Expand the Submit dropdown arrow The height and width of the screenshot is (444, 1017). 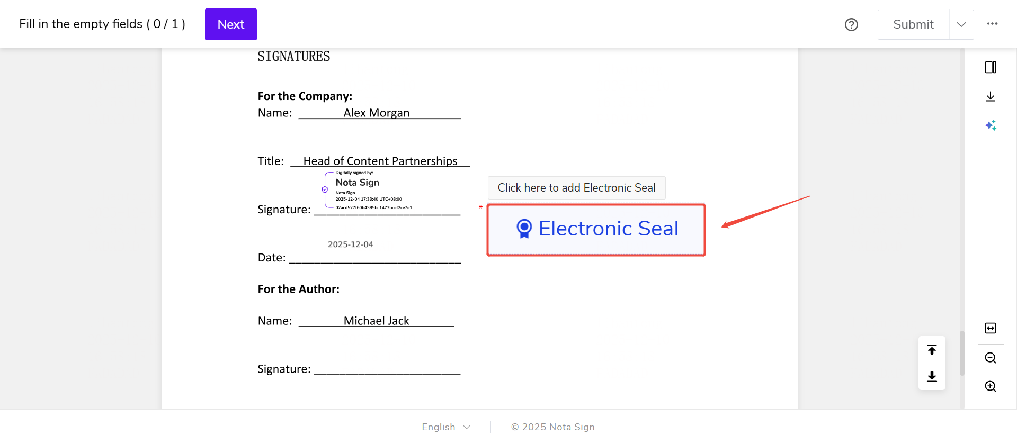click(961, 24)
